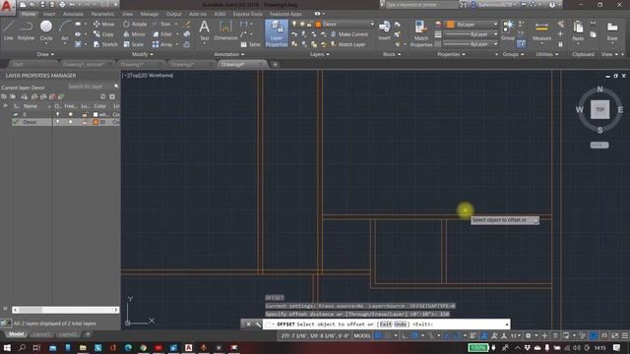The height and width of the screenshot is (354, 630).
Task: Toggle freeze for layer 0
Action: 71,114
